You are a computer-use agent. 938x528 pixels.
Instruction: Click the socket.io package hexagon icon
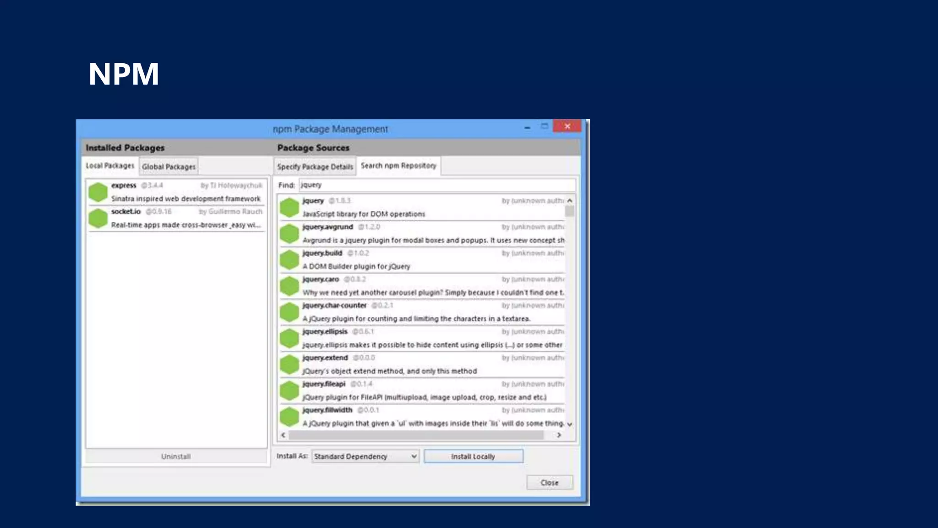click(98, 218)
